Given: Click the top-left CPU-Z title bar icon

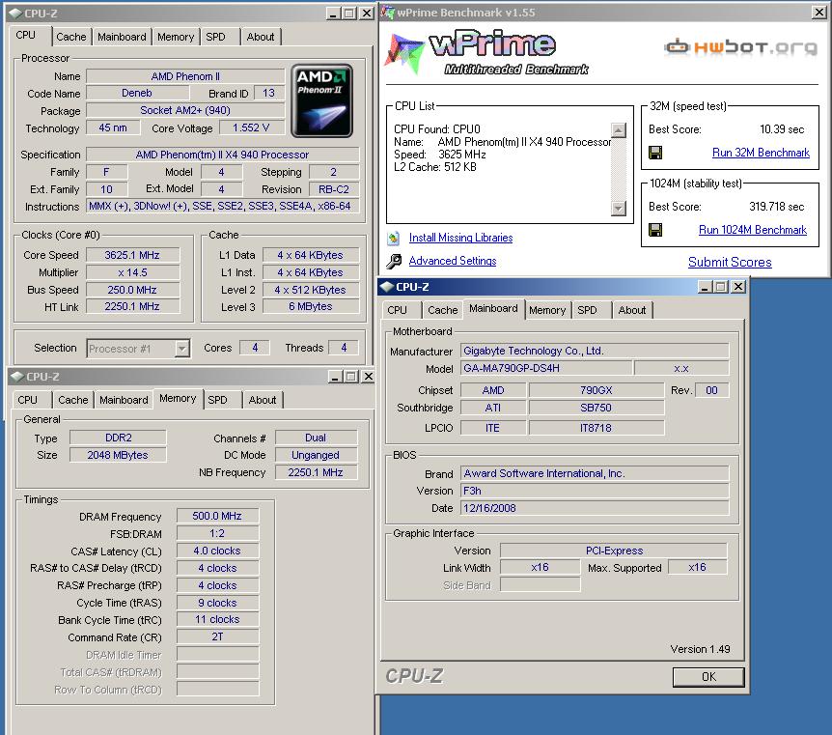Looking at the screenshot, I should (x=15, y=14).
